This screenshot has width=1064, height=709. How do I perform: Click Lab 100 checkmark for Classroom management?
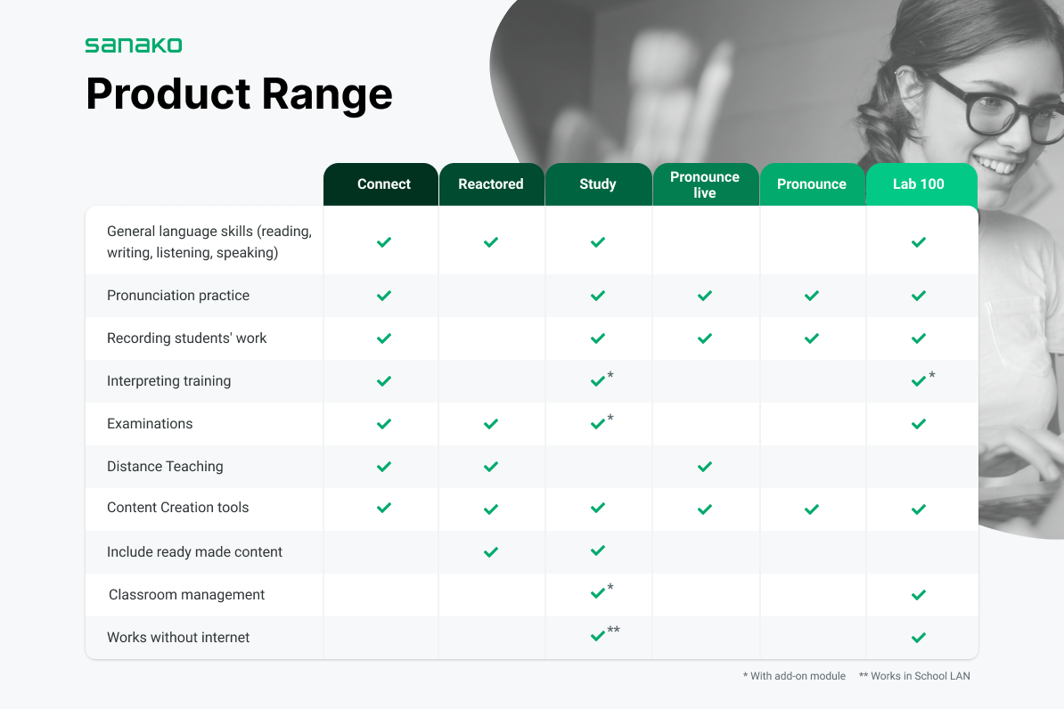tap(919, 595)
